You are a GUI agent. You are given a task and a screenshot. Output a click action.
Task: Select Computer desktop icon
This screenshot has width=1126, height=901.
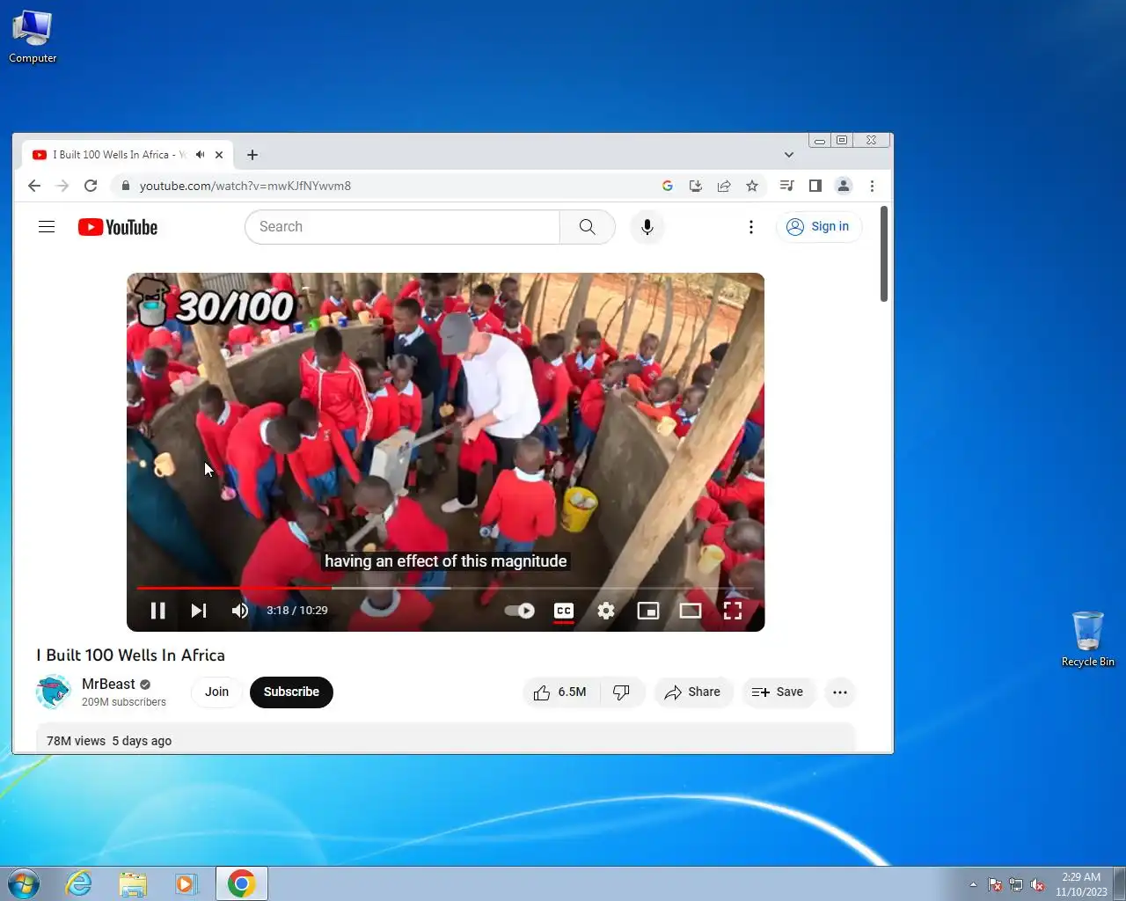coord(33,36)
